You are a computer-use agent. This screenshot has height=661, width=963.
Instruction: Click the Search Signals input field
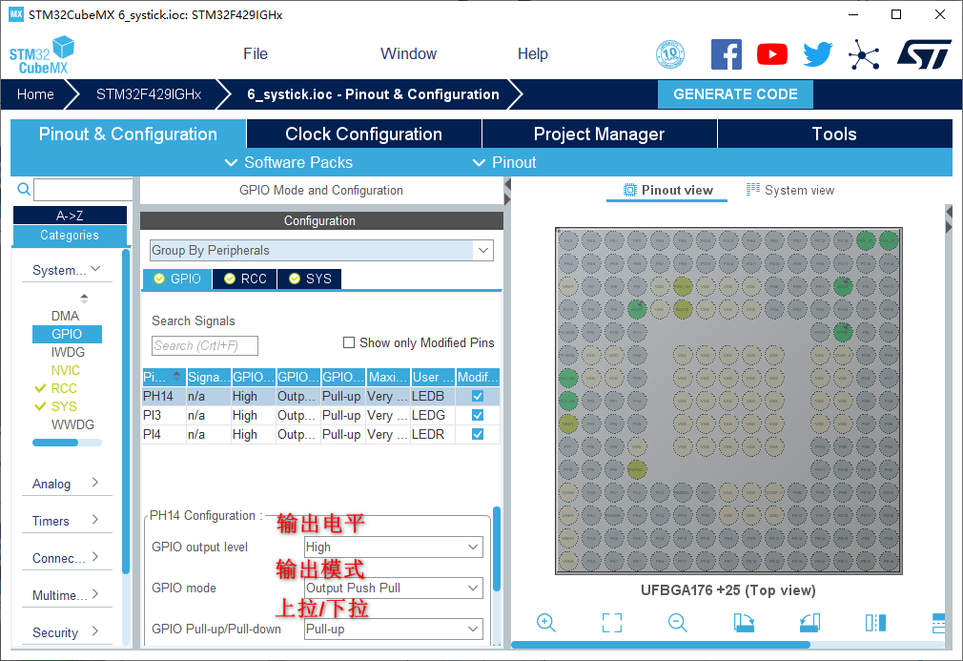(205, 345)
